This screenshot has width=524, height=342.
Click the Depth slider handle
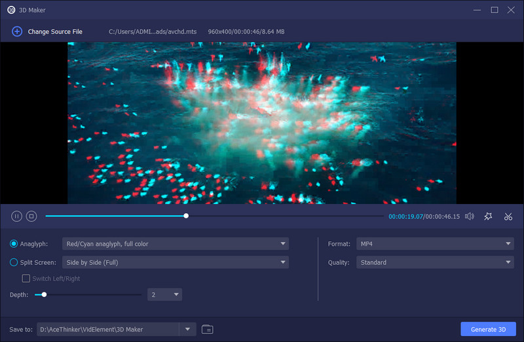45,295
